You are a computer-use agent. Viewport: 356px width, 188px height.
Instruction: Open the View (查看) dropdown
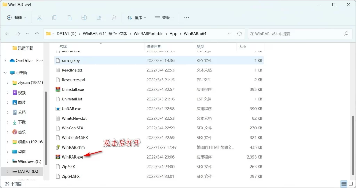(164, 18)
